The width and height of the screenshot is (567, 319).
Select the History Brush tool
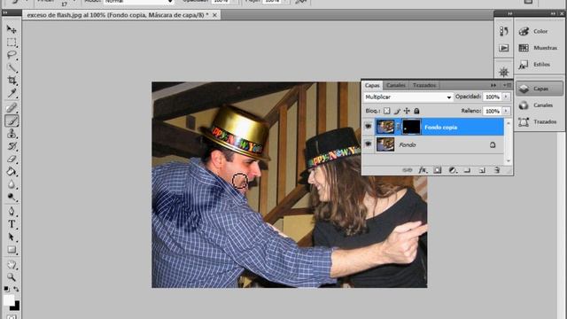tap(12, 146)
